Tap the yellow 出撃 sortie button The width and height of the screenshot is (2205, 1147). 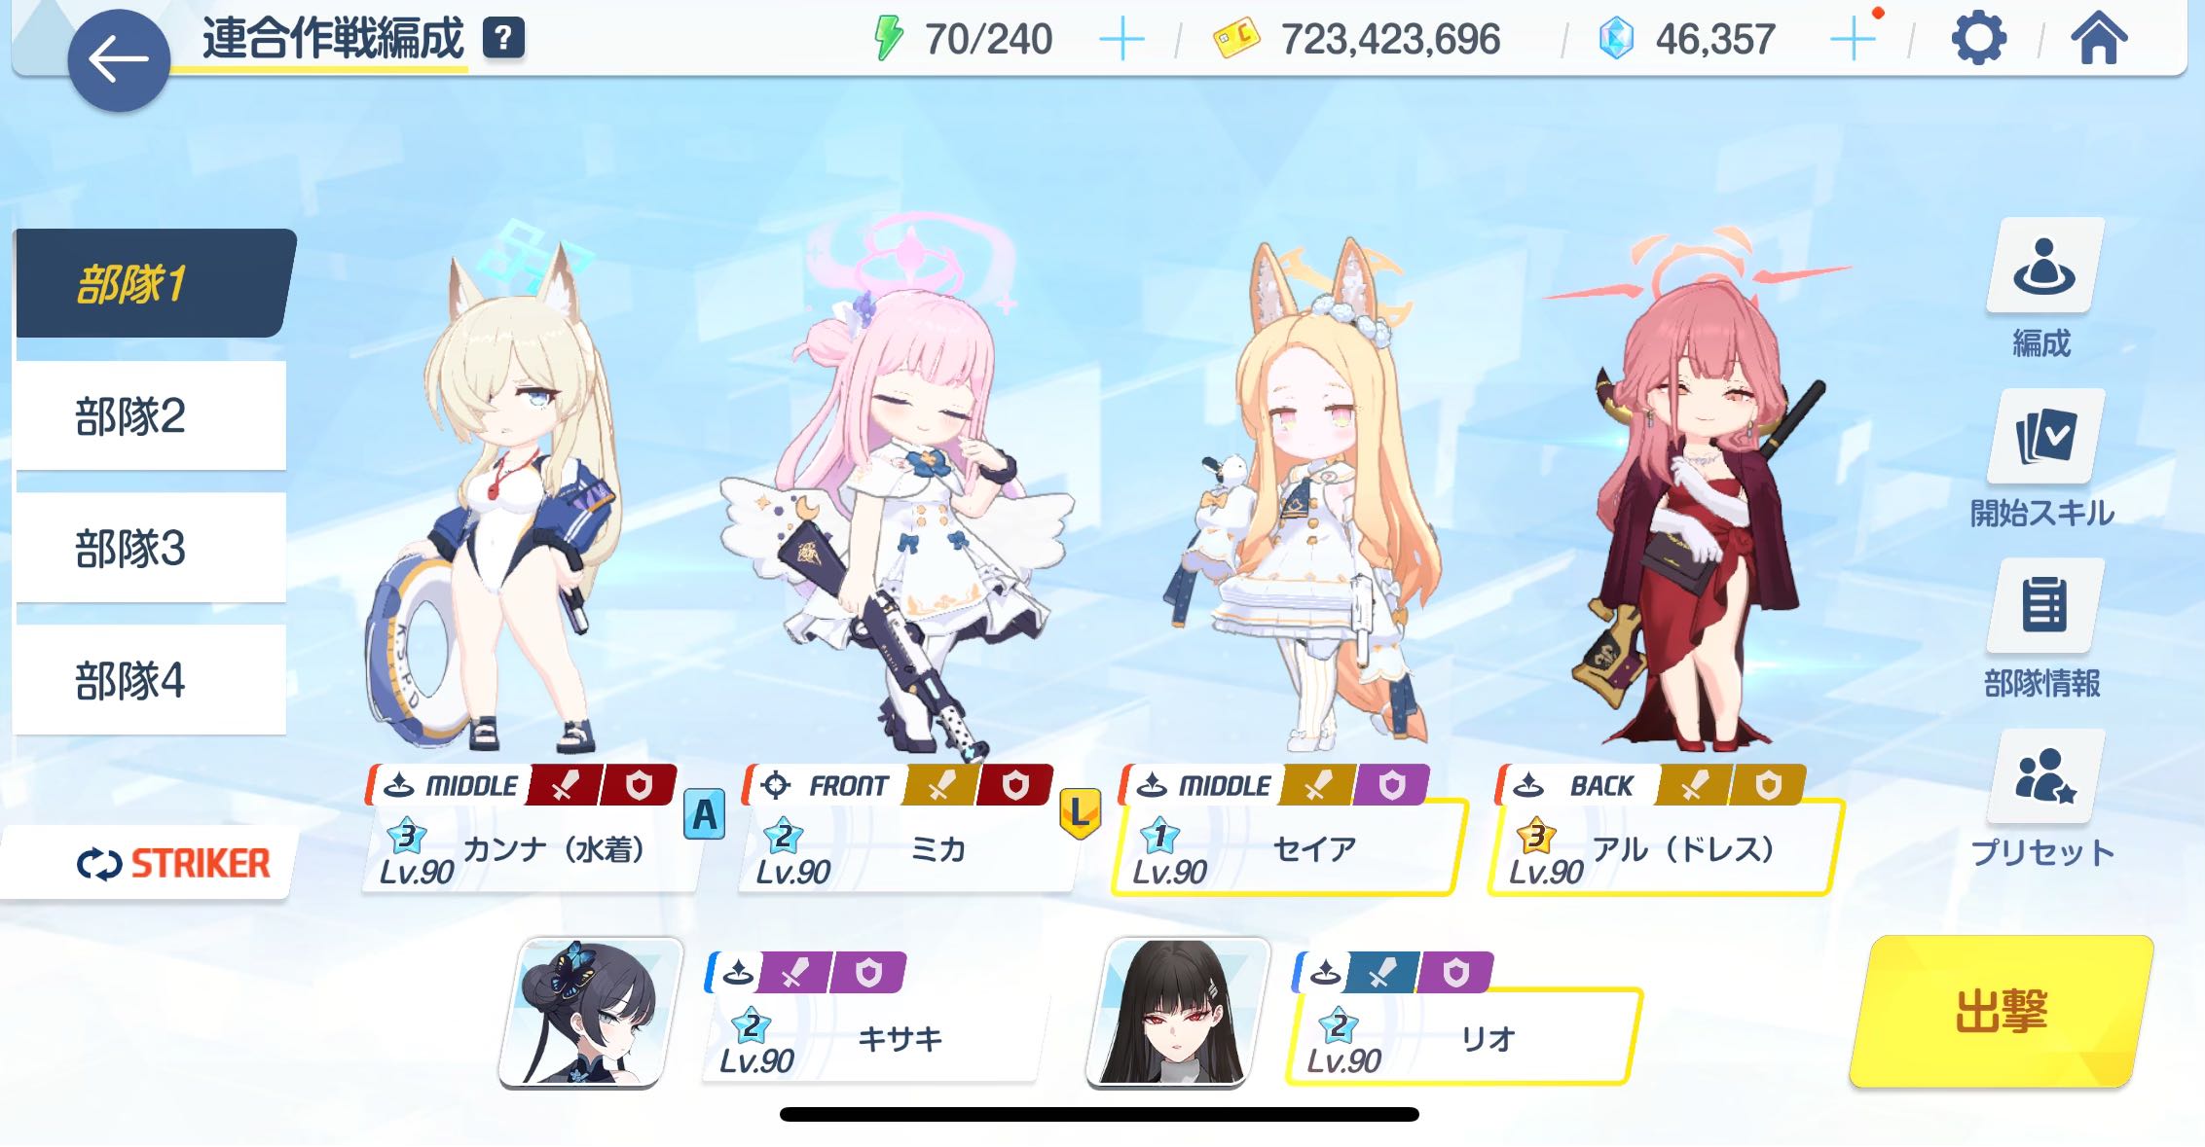2001,1011
